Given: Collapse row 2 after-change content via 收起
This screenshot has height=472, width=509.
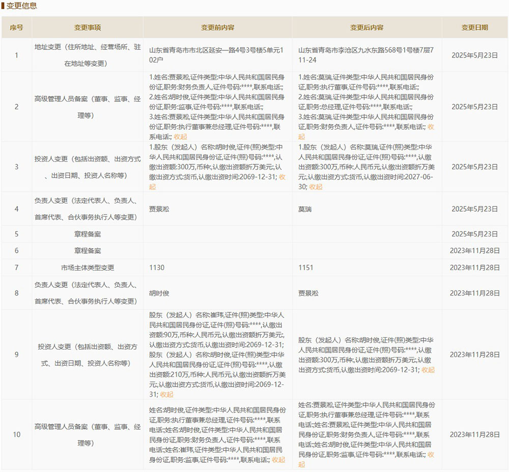Looking at the screenshot, I should 431,127.
